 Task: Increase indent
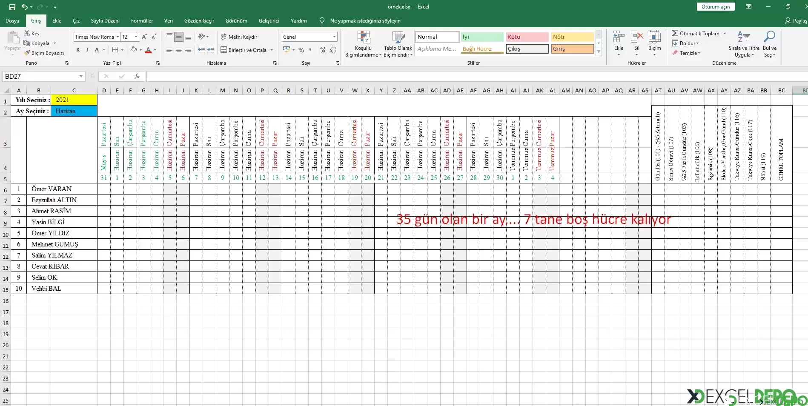211,50
